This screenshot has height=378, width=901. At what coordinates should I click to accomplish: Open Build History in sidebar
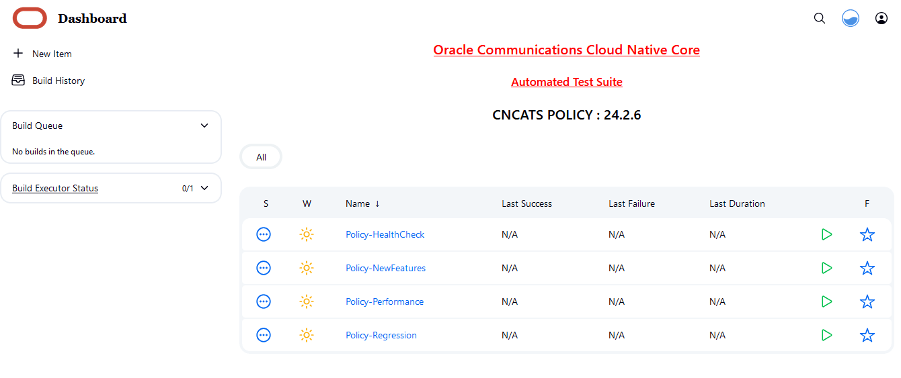[x=58, y=81]
